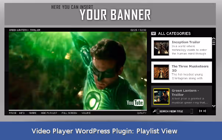222x140 pixels.
Task: Click the Green Lantern - Trailler playlist title
Action: point(185,92)
